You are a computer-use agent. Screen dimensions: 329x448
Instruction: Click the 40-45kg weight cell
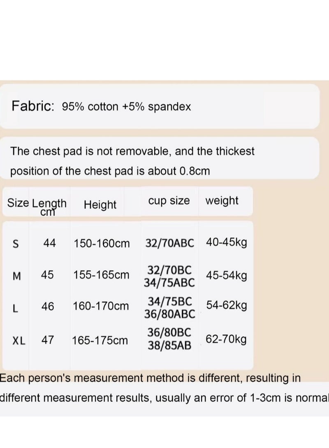pyautogui.click(x=226, y=242)
